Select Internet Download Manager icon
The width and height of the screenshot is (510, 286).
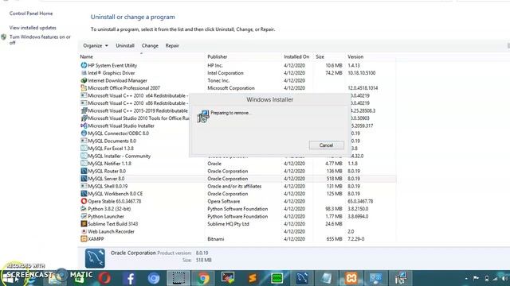(x=84, y=80)
